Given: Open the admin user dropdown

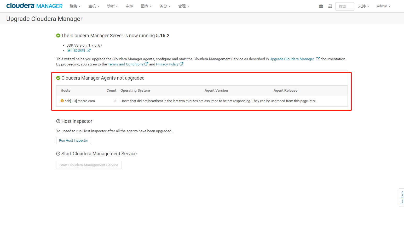Looking at the screenshot, I should [384, 6].
